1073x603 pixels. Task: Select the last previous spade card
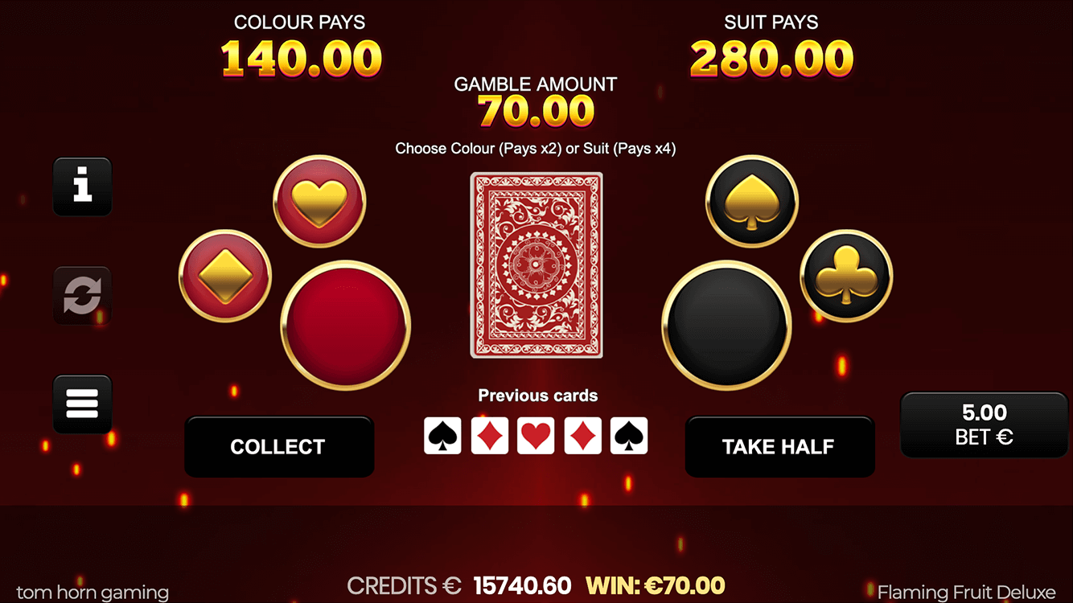click(x=629, y=436)
